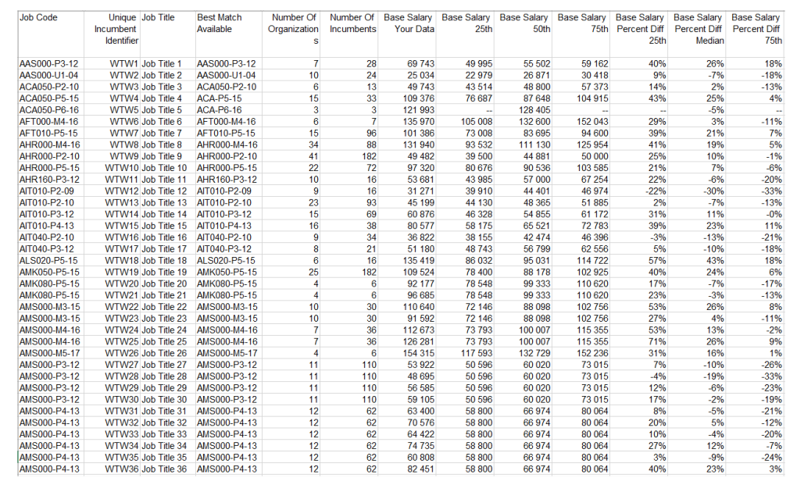804x485 pixels.
Task: Click the WTW1 identifier cell
Action: [124, 63]
